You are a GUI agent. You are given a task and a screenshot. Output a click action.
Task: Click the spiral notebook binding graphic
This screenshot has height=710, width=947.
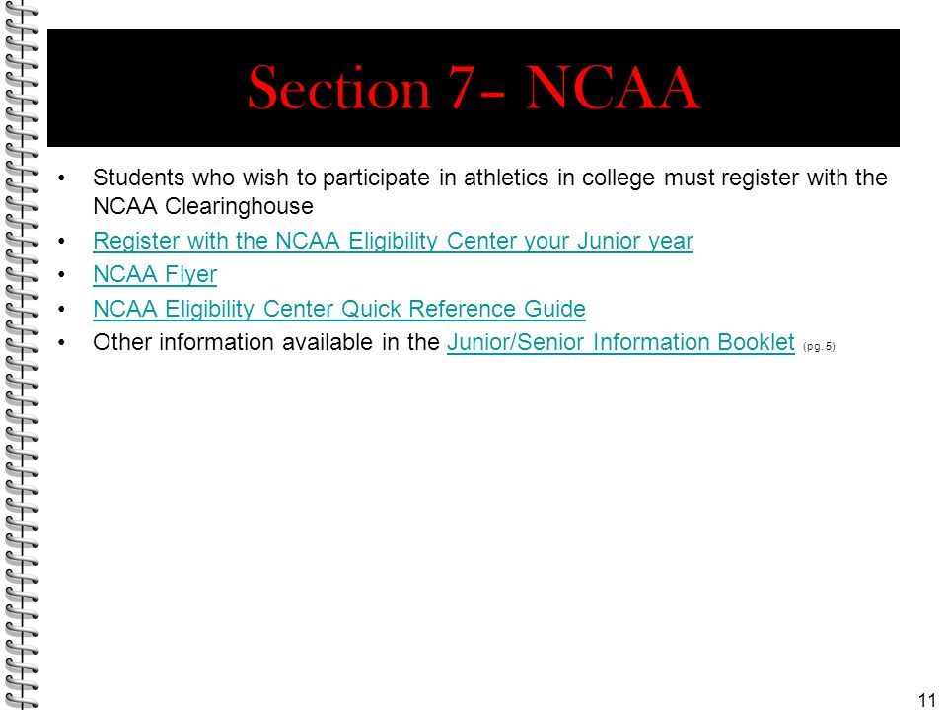tap(20, 355)
